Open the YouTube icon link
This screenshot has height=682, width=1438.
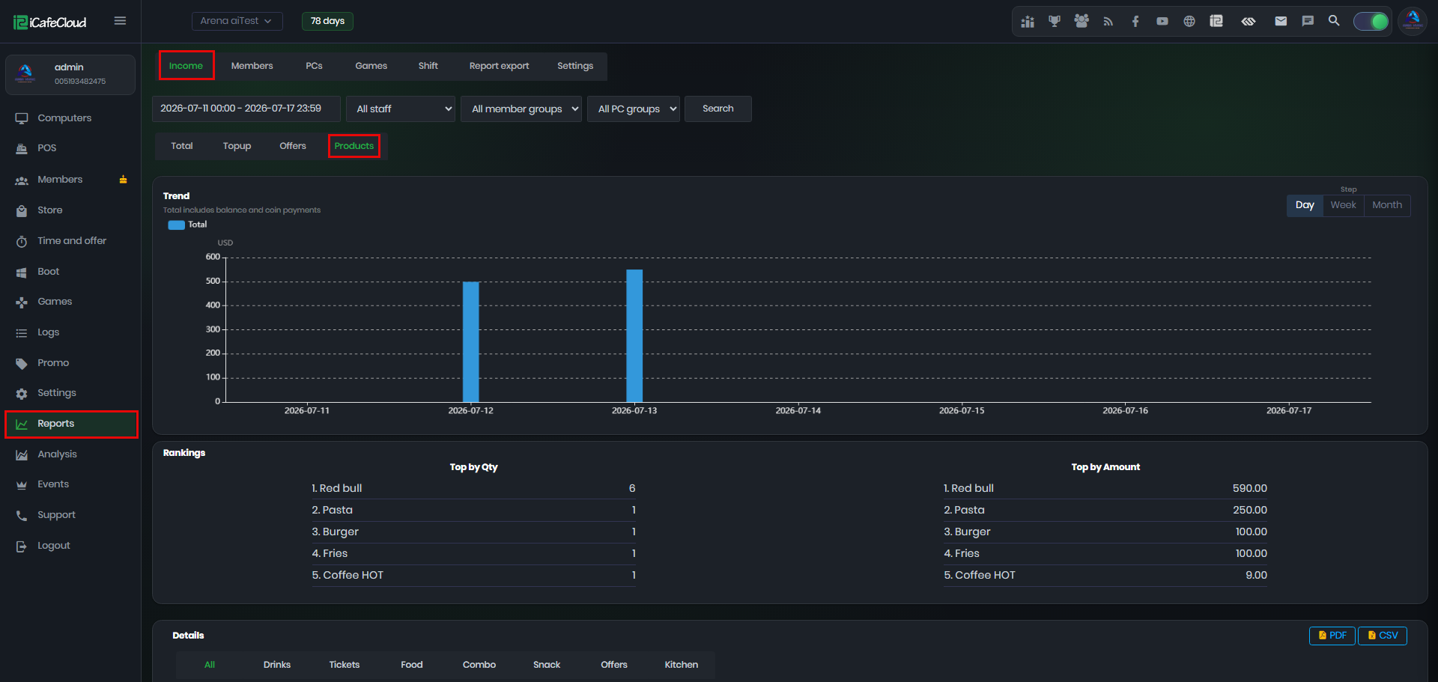(1162, 21)
